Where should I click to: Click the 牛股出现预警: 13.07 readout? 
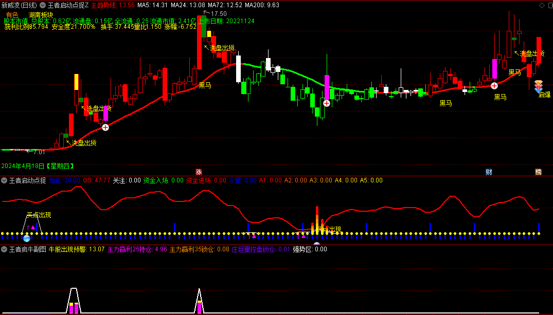(x=77, y=249)
